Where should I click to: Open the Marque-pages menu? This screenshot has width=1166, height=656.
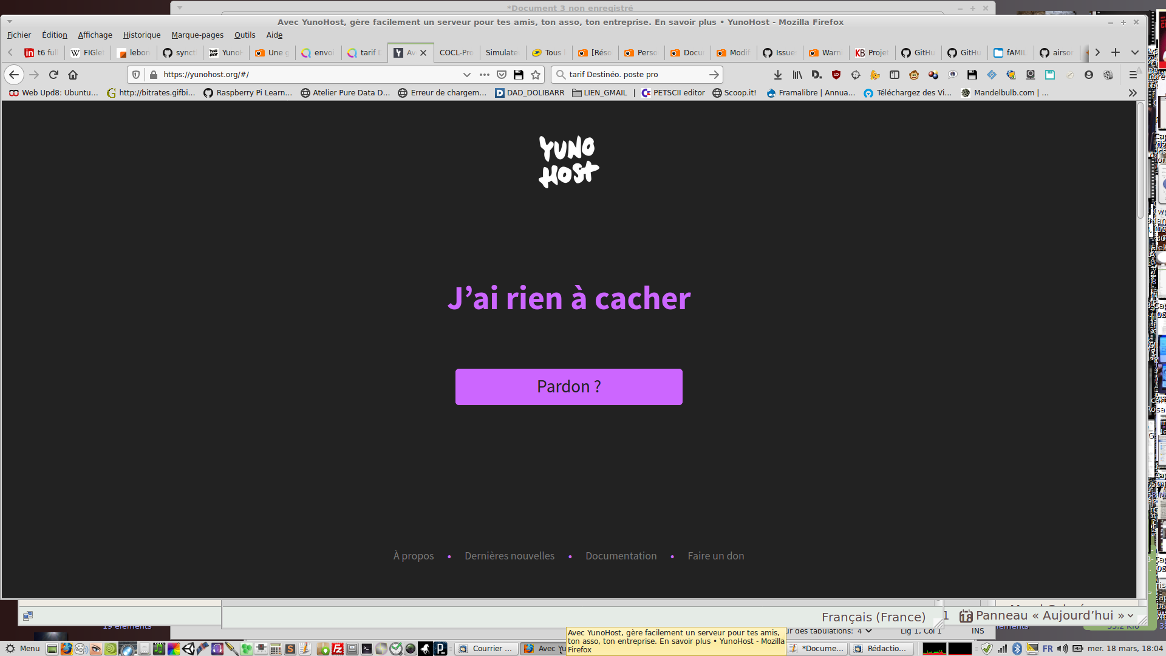coord(197,35)
